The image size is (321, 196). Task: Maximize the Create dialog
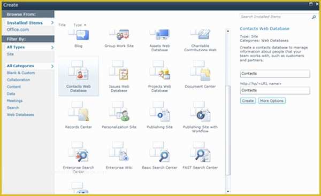pos(310,4)
